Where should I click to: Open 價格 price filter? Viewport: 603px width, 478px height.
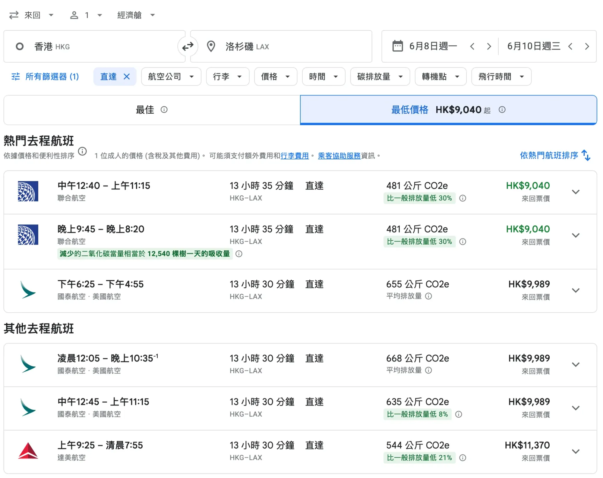(x=276, y=77)
